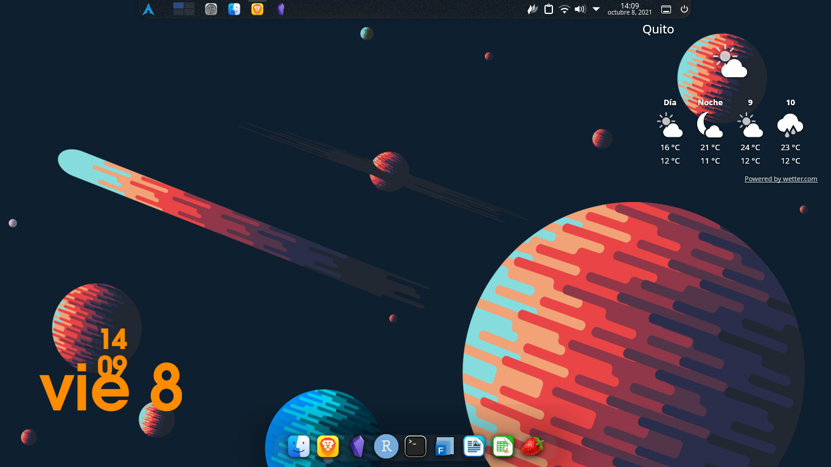Launch Brave browser from the dock
Viewport: 831px width, 467px height.
pos(328,447)
